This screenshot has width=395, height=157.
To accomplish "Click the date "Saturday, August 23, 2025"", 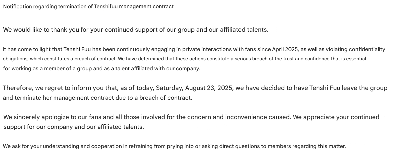I will coord(194,88).
